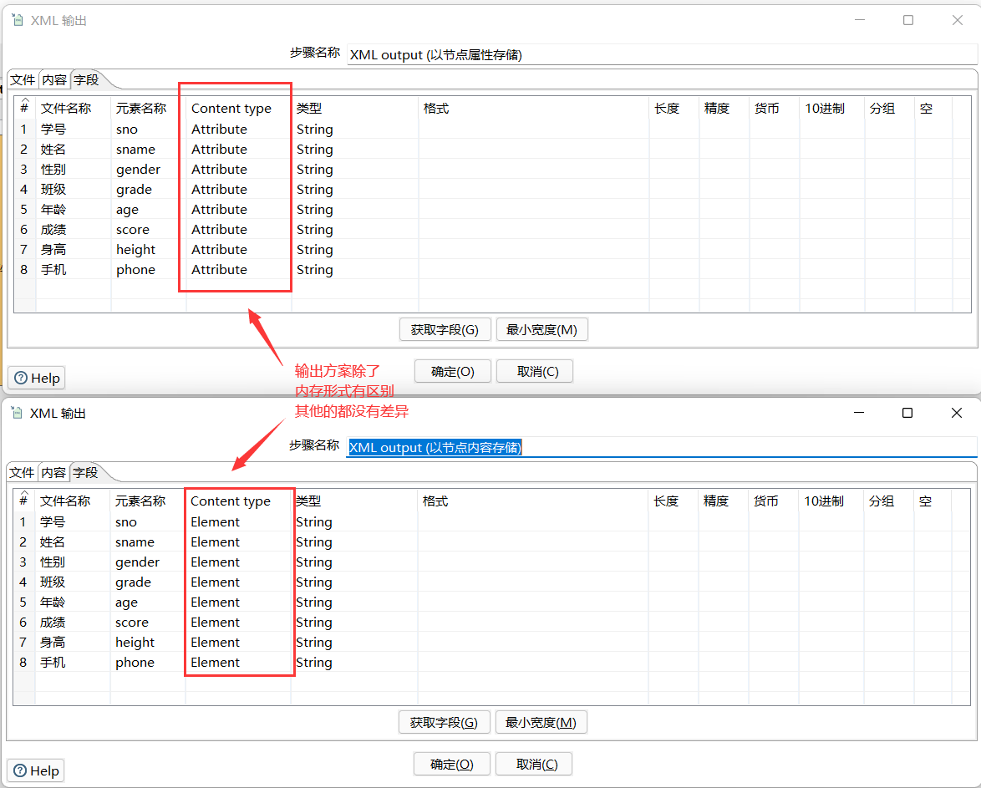Click String type in lower sno row
This screenshot has height=788, width=981.
[x=354, y=521]
